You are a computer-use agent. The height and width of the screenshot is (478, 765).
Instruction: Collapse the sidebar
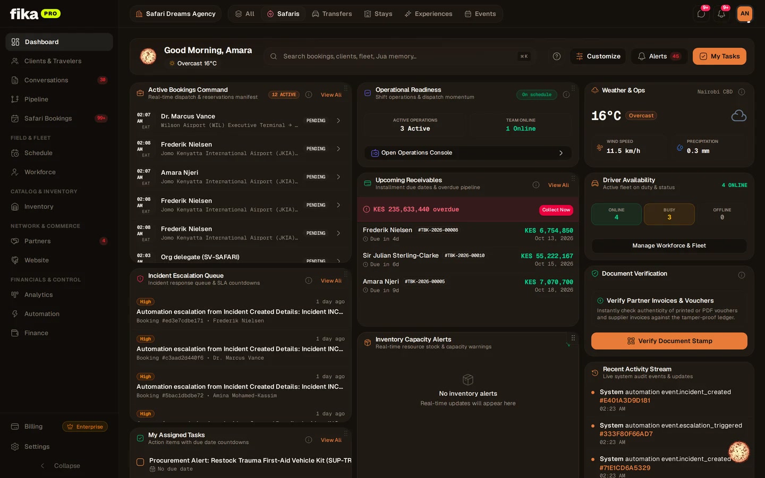pyautogui.click(x=59, y=466)
